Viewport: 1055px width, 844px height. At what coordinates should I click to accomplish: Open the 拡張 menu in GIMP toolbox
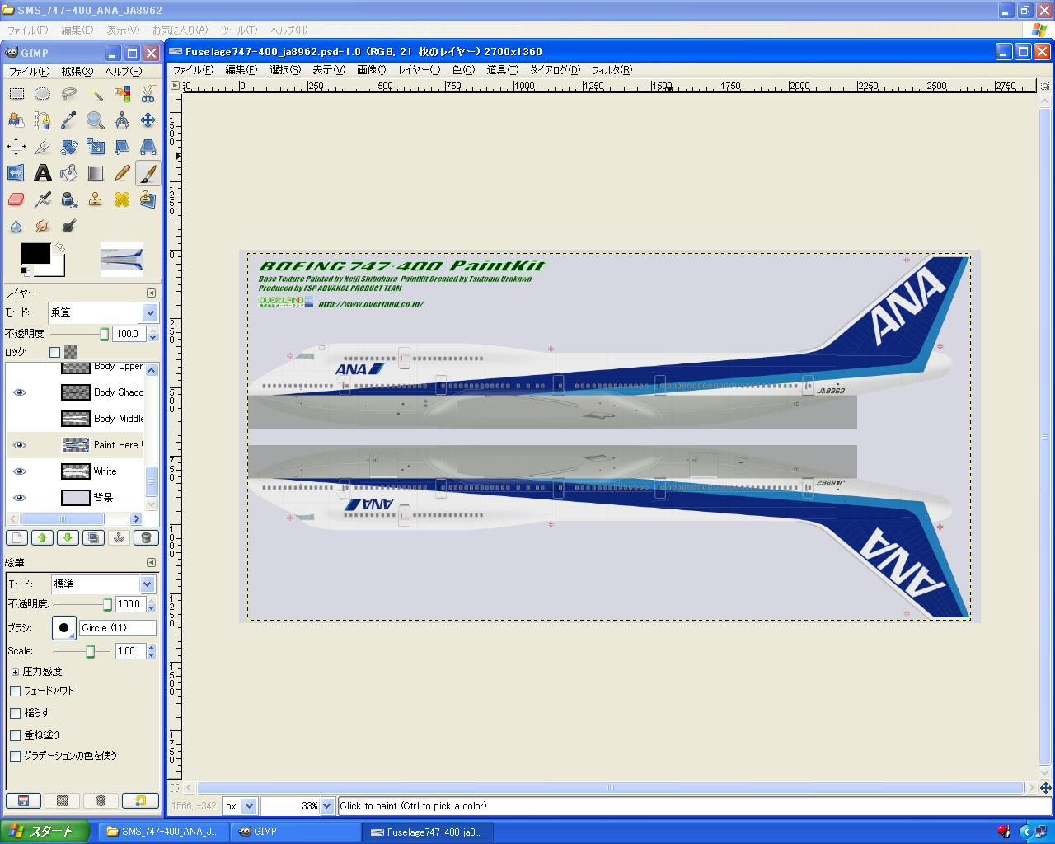coord(77,72)
